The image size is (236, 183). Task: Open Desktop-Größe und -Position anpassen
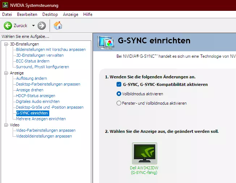click(50, 107)
